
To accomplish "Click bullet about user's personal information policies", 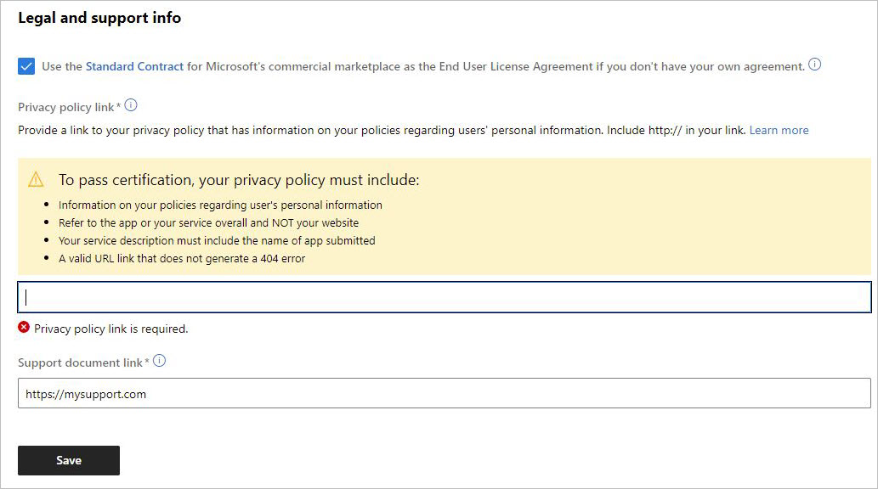I will tap(221, 205).
